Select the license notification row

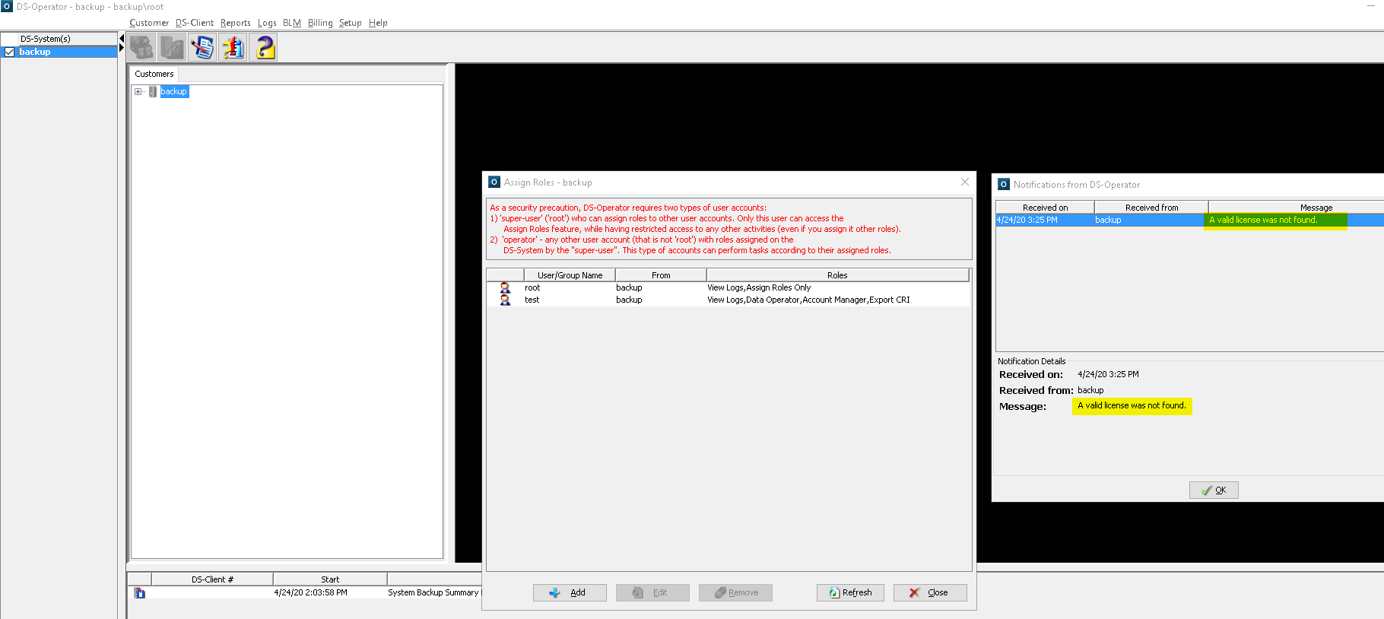(1189, 220)
